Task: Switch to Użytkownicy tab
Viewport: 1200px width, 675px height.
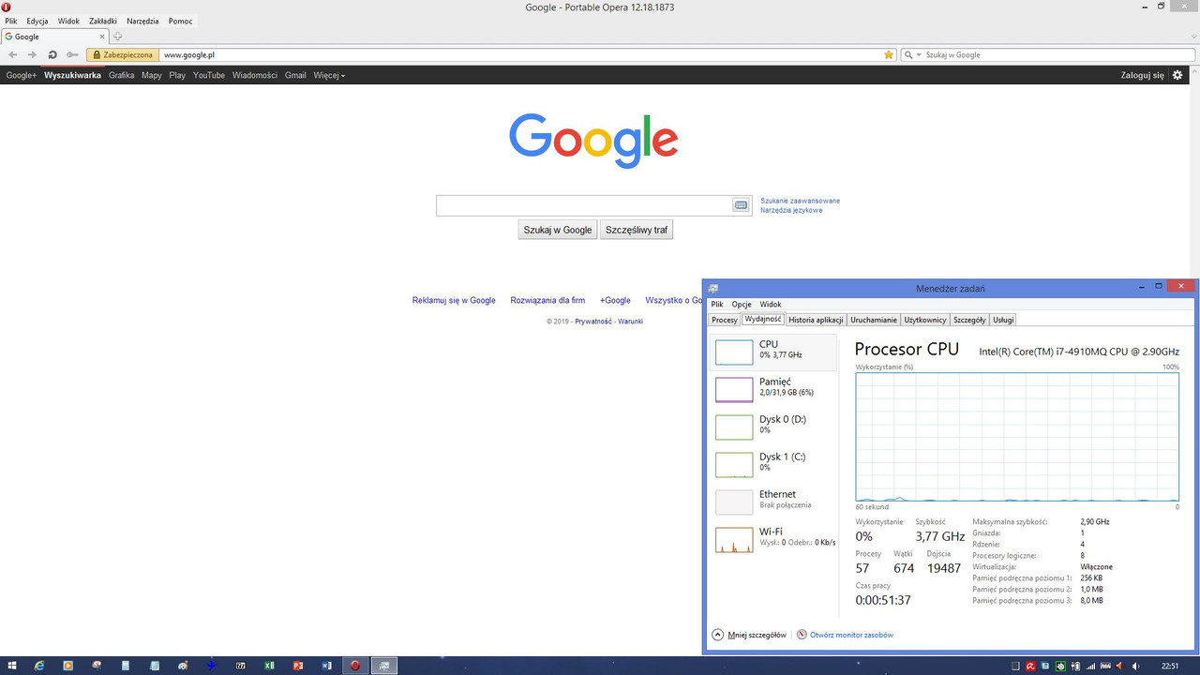Action: [x=925, y=320]
